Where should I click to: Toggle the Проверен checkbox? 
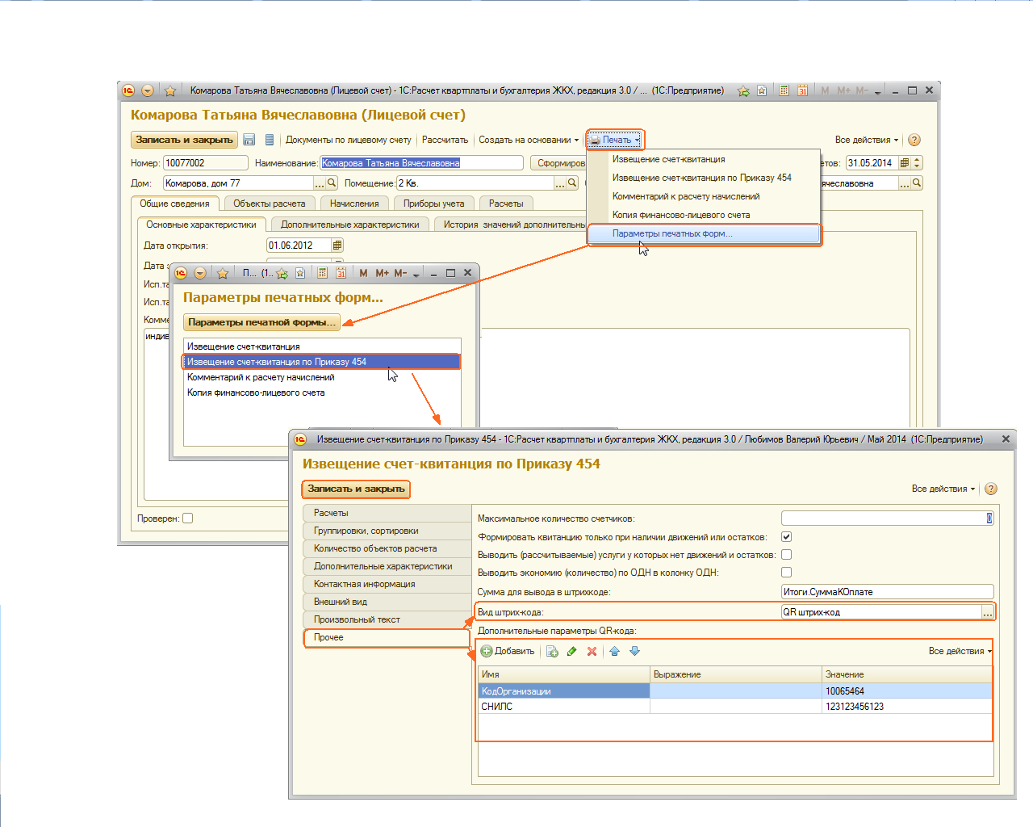click(188, 518)
